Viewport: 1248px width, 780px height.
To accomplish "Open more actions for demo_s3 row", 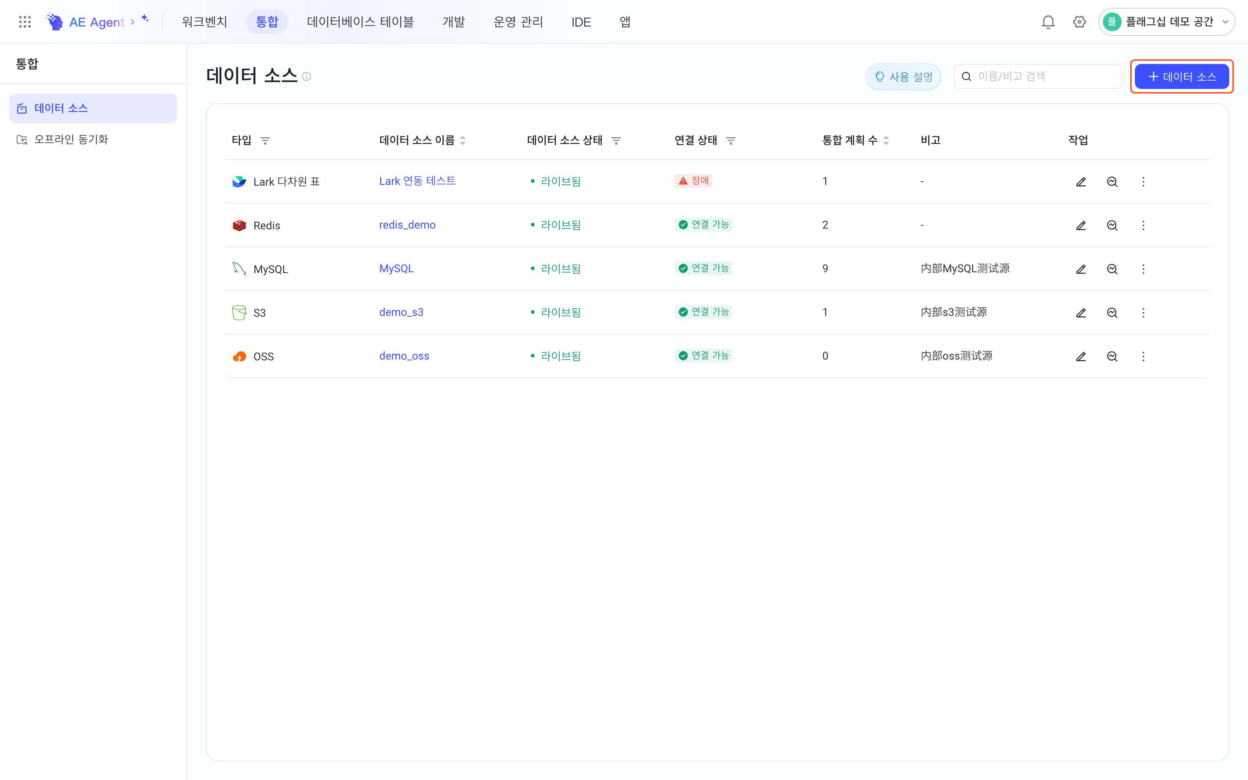I will [x=1143, y=313].
